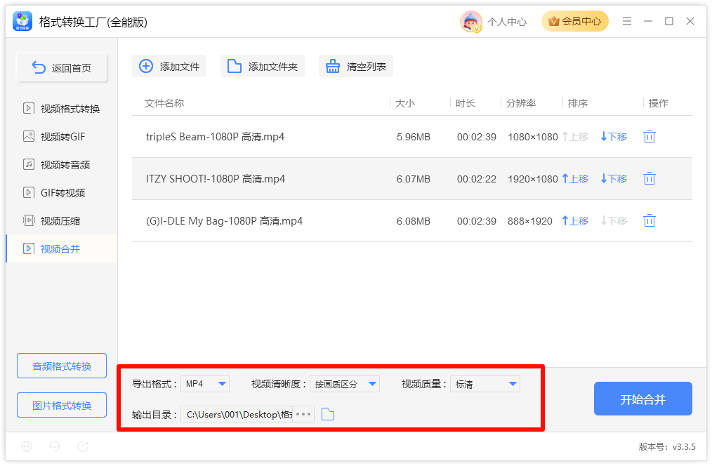
Task: Click the 888×1920 resolution value
Action: [530, 221]
